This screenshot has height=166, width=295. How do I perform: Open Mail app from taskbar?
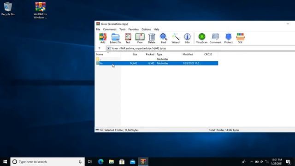click(x=132, y=162)
